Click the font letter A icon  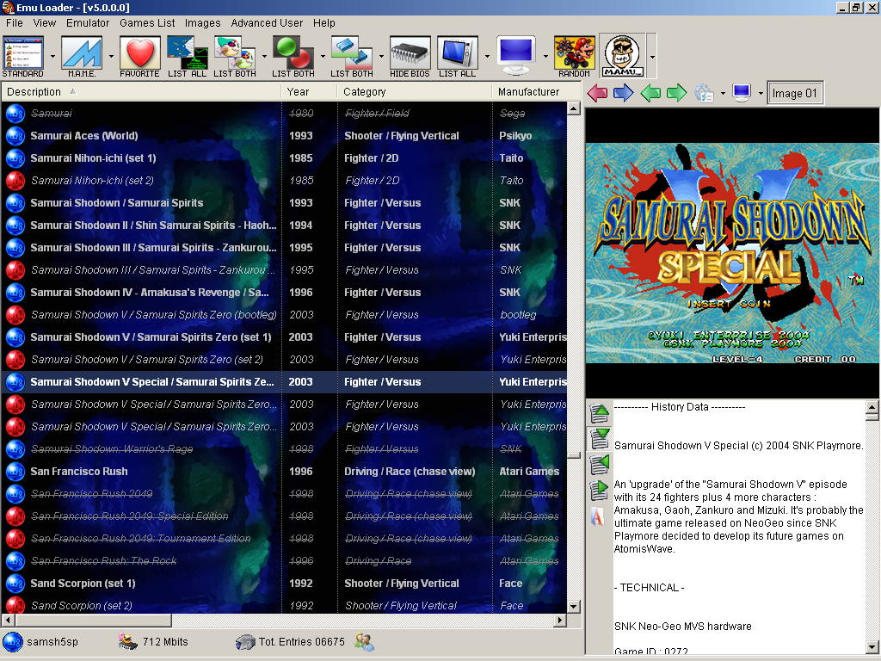598,516
